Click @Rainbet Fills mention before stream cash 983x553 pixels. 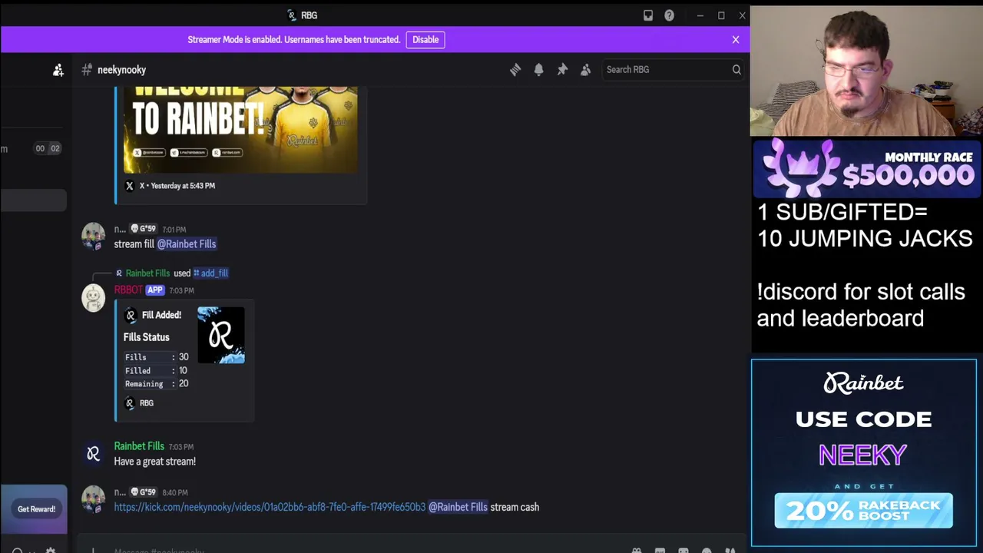pyautogui.click(x=458, y=507)
